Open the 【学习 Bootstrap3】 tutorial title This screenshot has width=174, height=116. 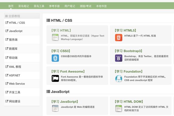[x=128, y=51]
